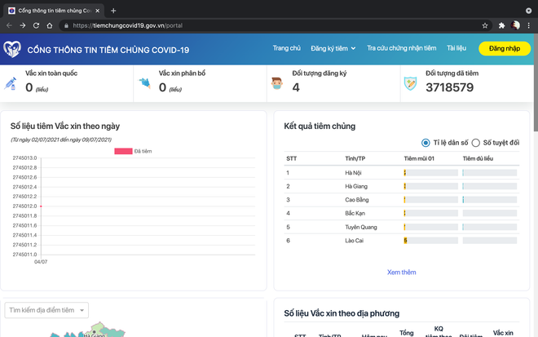Go back using the browser back arrow
538x337 pixels.
(10, 25)
